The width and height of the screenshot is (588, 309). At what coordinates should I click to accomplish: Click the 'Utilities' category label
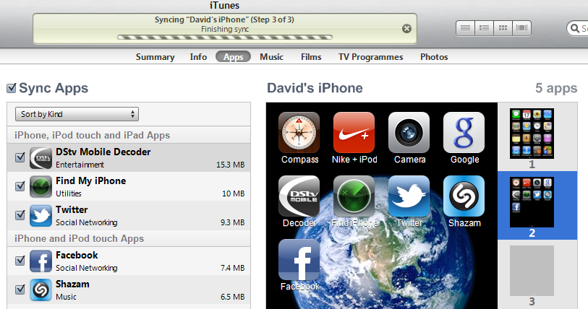69,193
